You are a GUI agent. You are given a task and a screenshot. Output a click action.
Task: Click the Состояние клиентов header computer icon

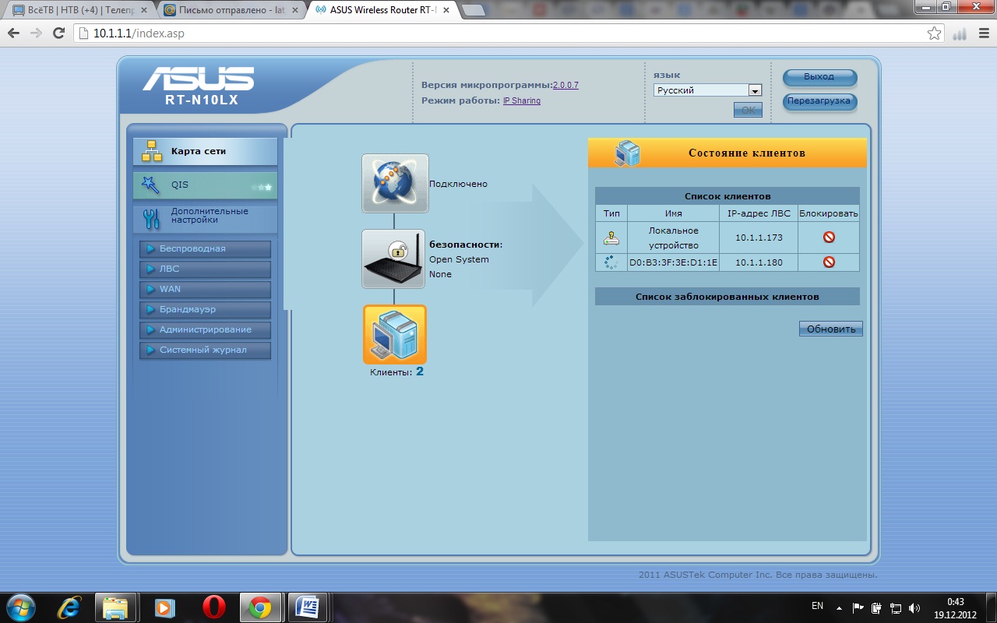(628, 153)
